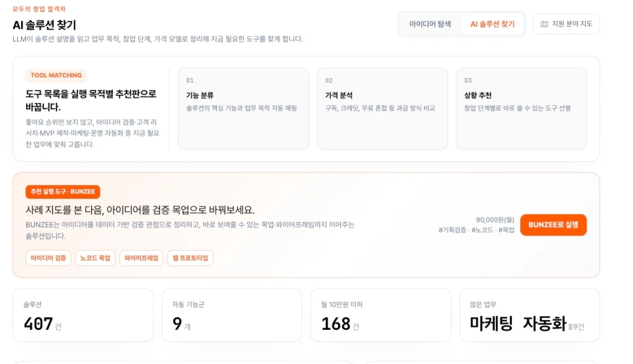
Task: Select the 웹 프로토타입 tag chip
Action: (190, 258)
